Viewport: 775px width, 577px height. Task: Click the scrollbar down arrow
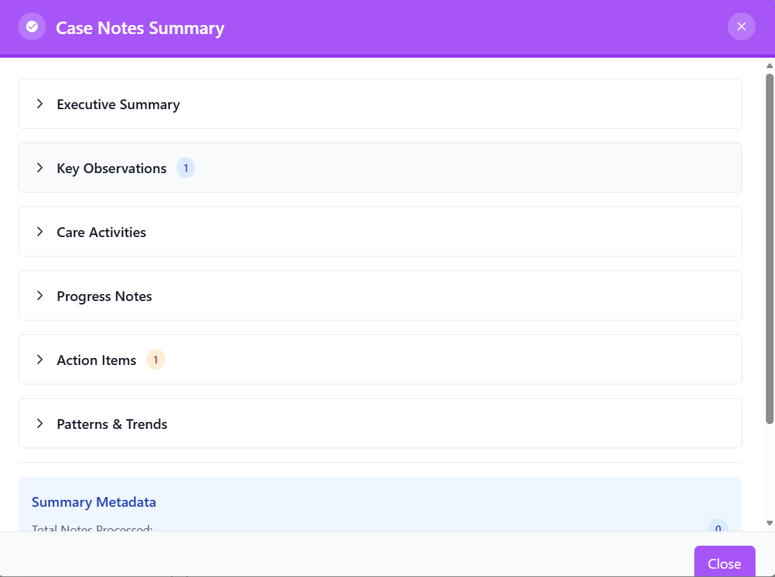click(x=769, y=523)
